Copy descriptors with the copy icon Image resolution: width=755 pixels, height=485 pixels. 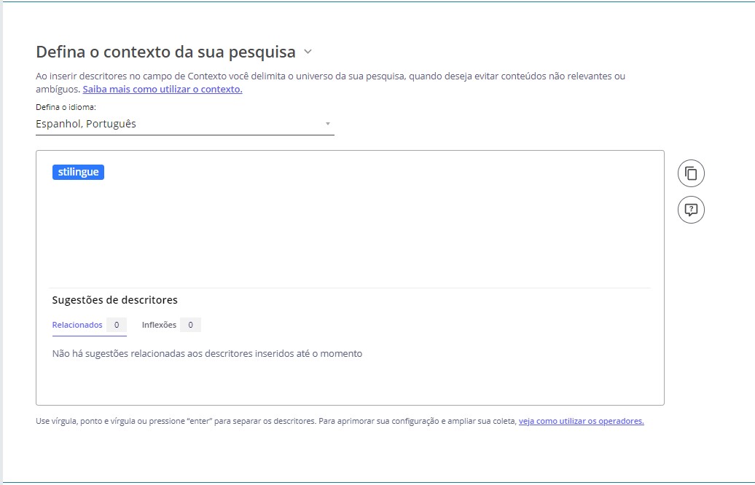(x=691, y=173)
